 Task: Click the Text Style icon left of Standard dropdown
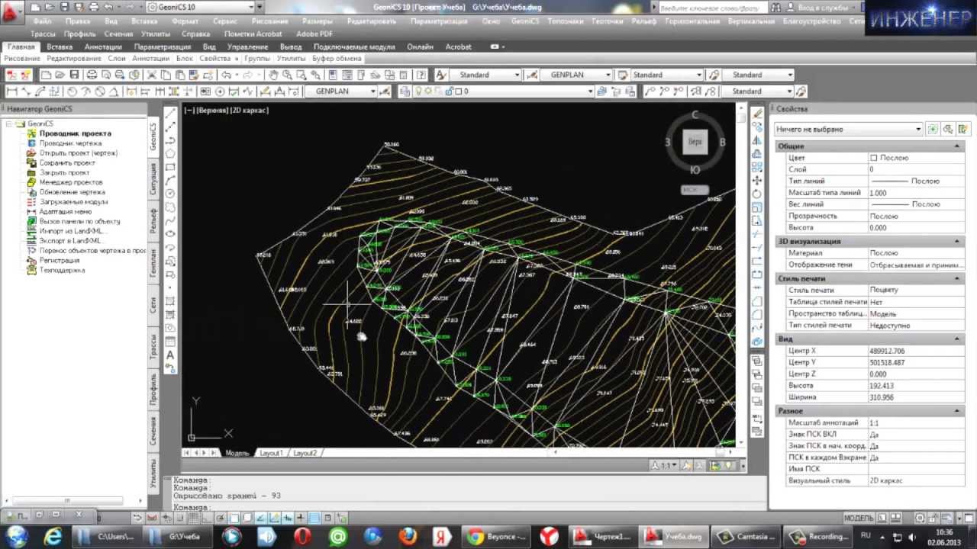(441, 75)
